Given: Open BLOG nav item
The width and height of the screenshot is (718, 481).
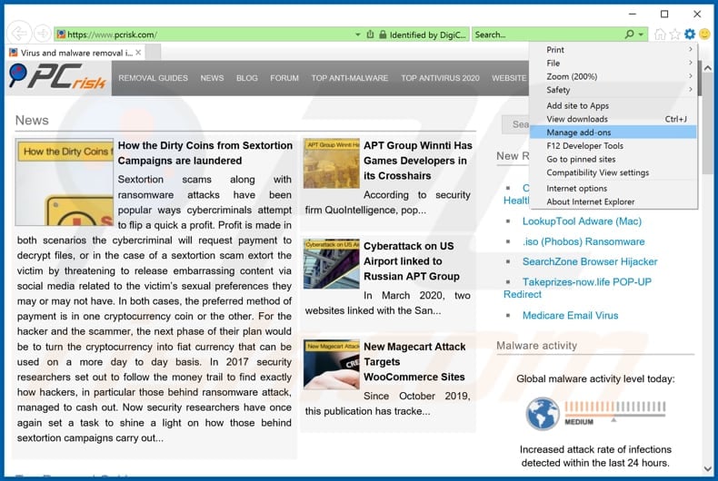Looking at the screenshot, I should pos(247,78).
